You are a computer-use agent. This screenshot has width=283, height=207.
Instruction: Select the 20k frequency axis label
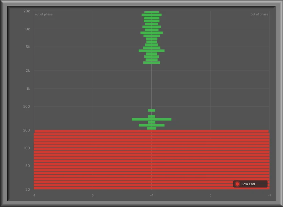[x=26, y=11]
